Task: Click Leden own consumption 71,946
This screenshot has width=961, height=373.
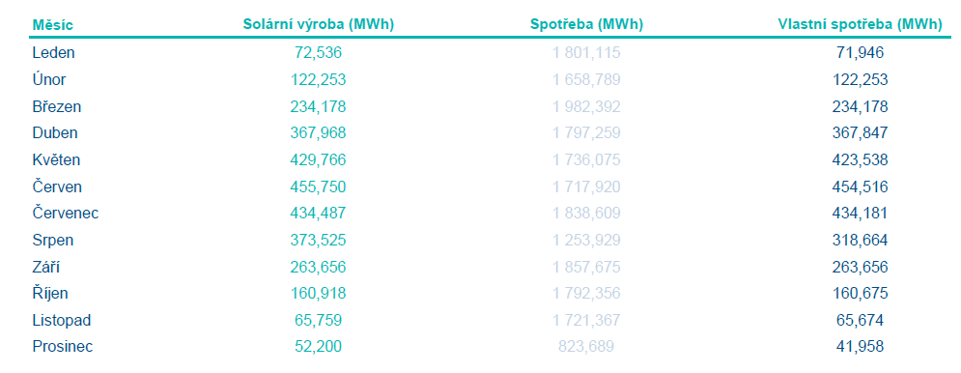Action: pos(860,53)
